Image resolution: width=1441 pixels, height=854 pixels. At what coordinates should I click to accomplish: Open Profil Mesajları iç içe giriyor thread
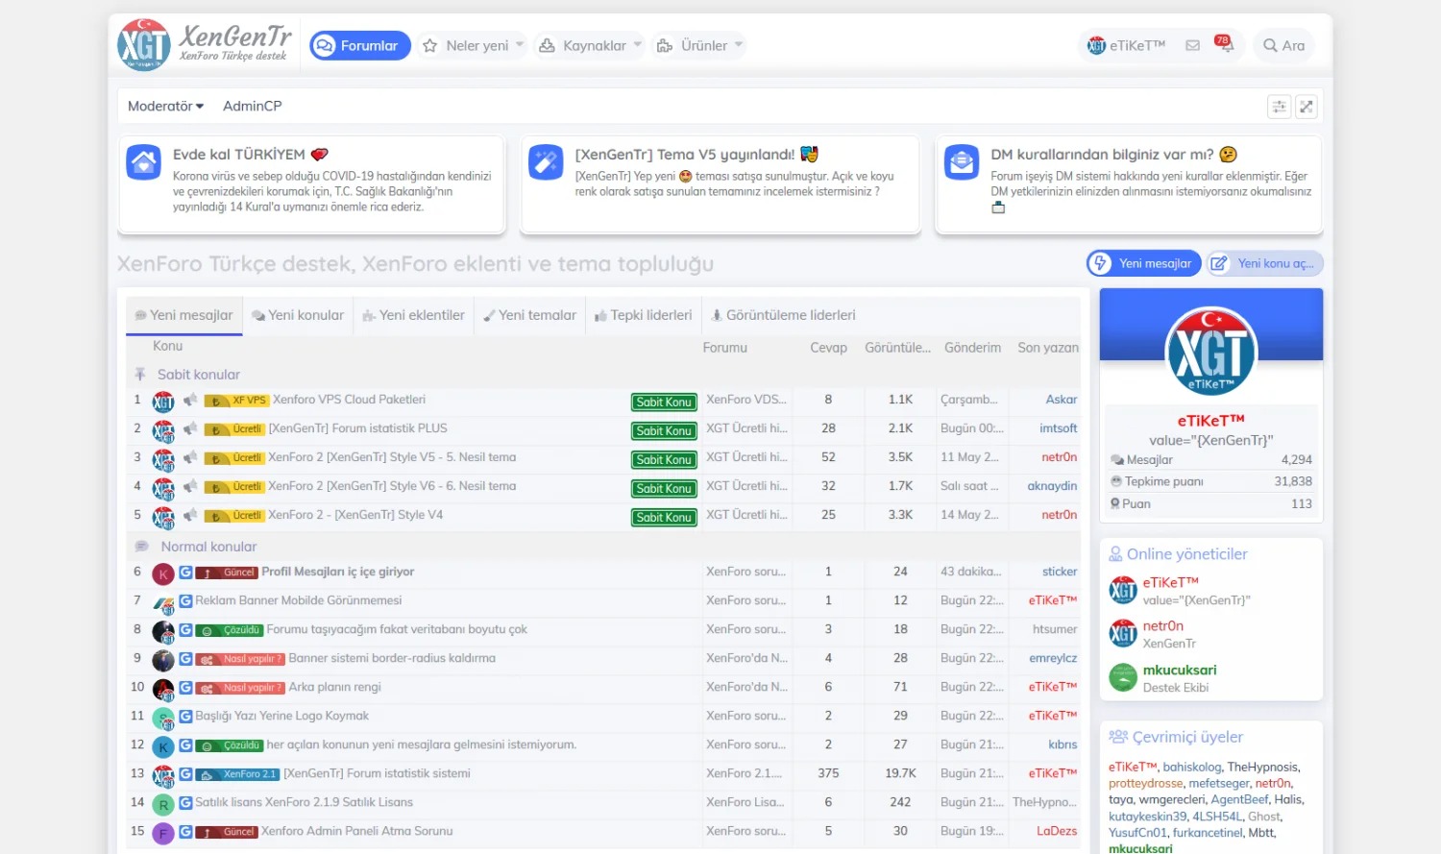[338, 572]
